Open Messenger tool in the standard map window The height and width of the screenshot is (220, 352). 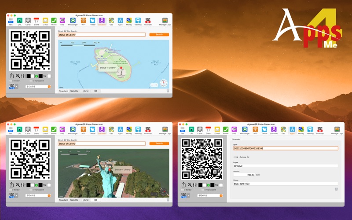pyautogui.click(x=73, y=22)
